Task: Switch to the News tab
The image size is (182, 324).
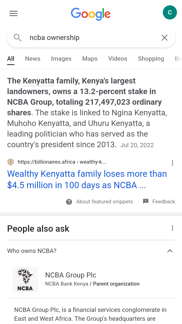Action: coord(33,59)
